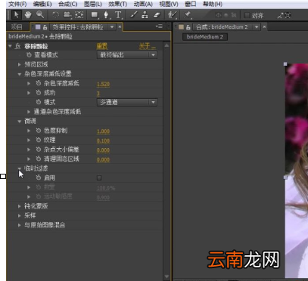Expand the 钝化蒙版 group
The height and width of the screenshot is (281, 308).
[20, 206]
